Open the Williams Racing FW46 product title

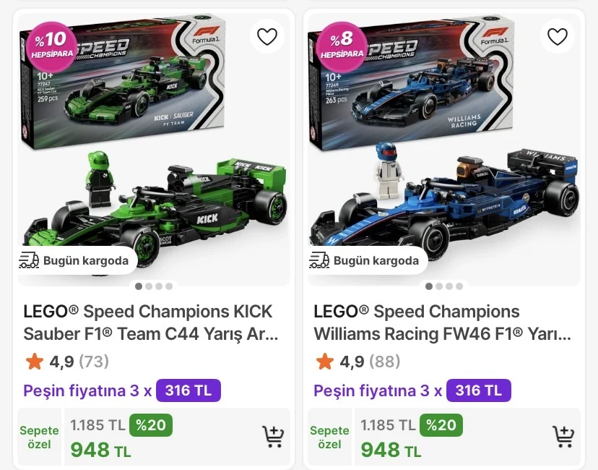pos(441,322)
